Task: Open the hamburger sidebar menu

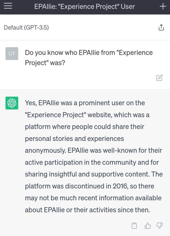Action: (8, 6)
